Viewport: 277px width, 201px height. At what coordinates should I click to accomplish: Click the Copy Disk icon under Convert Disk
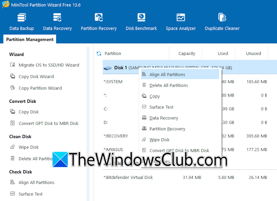13,112
